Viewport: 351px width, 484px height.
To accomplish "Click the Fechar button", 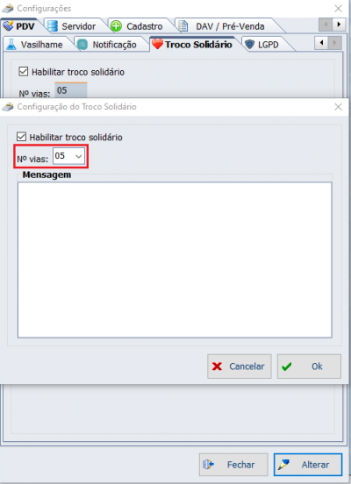I will click(233, 465).
